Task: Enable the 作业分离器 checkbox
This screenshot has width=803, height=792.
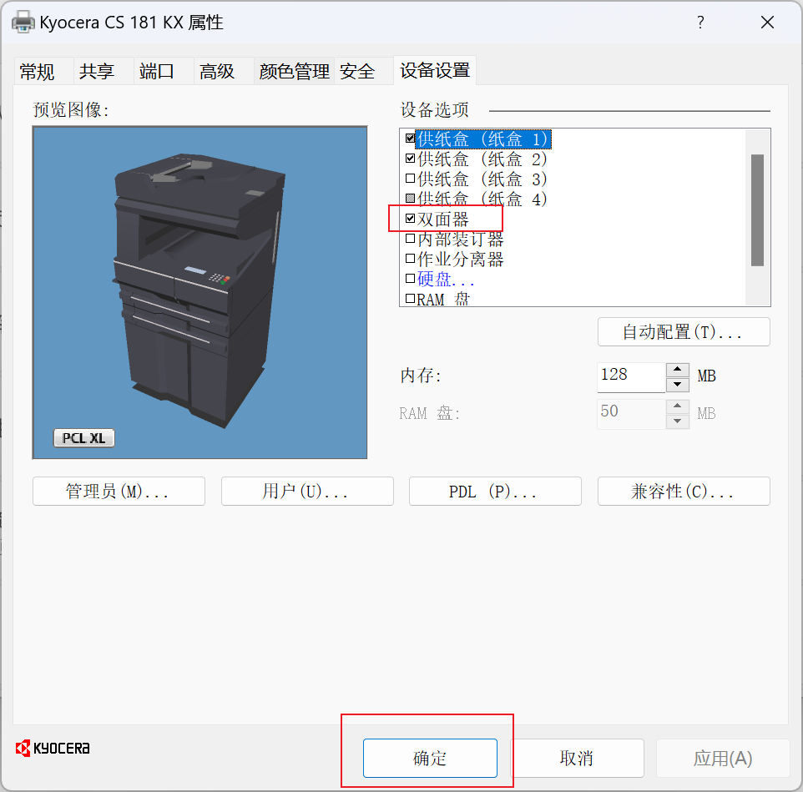Action: pyautogui.click(x=410, y=259)
